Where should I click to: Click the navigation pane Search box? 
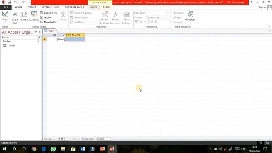tap(19, 37)
